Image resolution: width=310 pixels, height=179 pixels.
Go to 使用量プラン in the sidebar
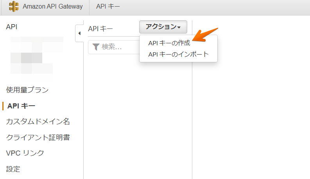pyautogui.click(x=27, y=90)
